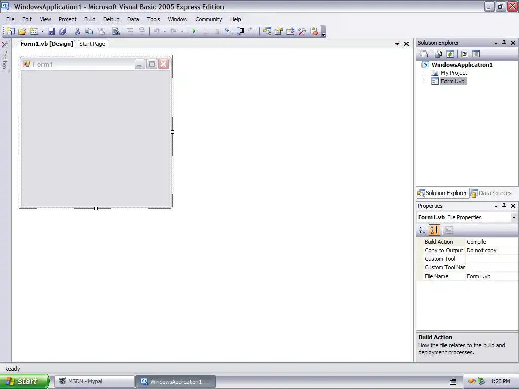Open the Undo history dropdown arrow
This screenshot has height=389, width=519.
tap(165, 31)
